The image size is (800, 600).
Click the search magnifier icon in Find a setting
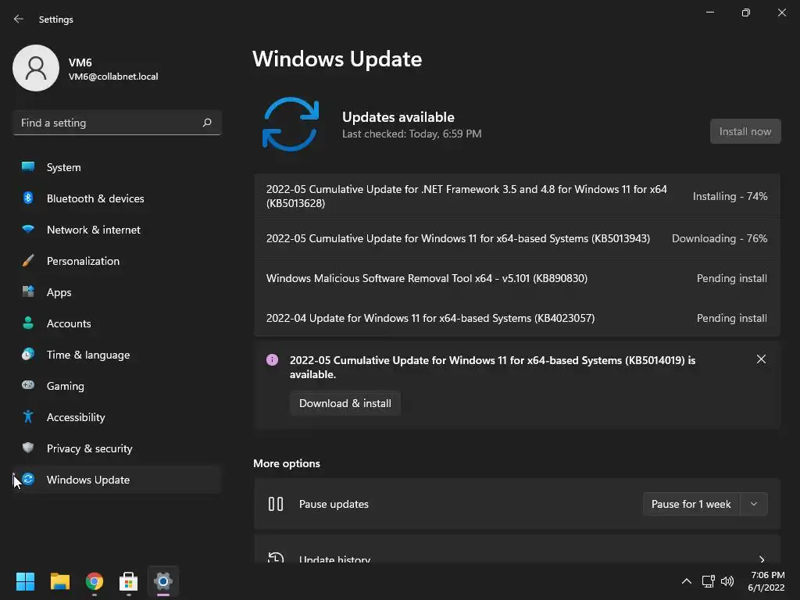tap(206, 123)
